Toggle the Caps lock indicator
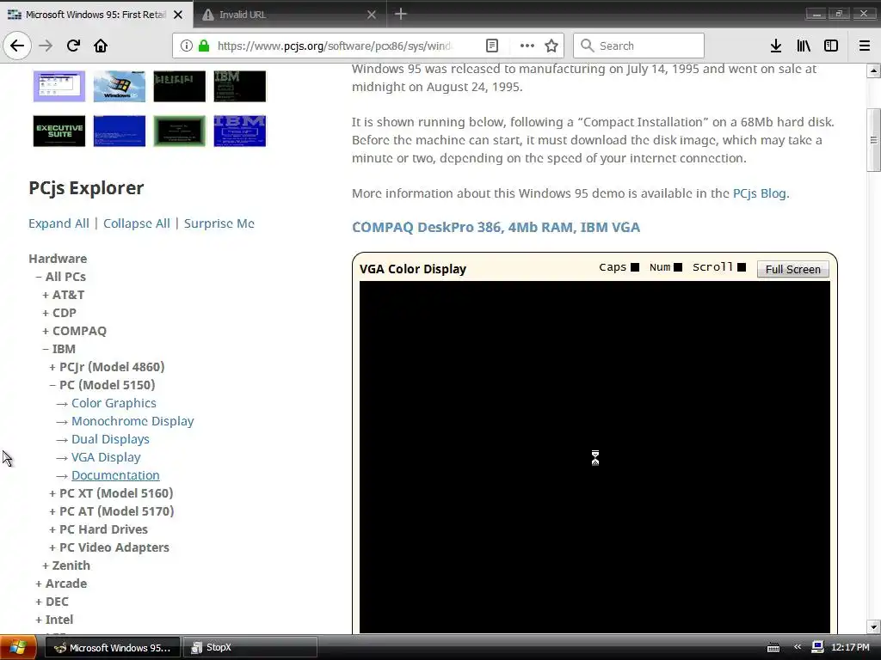 [x=635, y=267]
